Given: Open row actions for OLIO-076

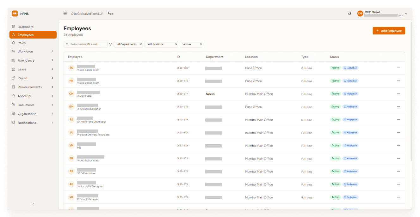Looking at the screenshot, I should [398, 107].
